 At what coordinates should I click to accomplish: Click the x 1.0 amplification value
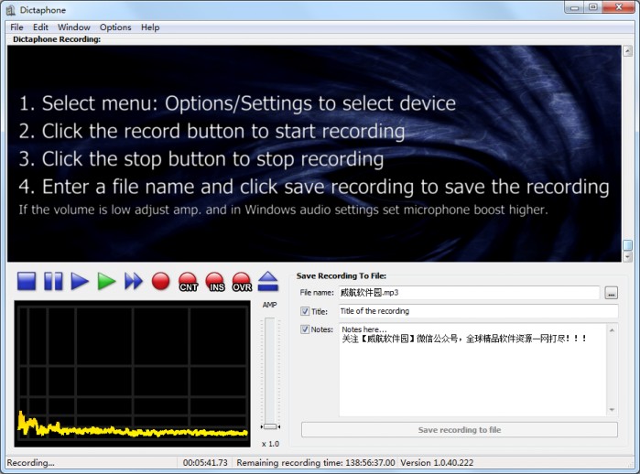coord(270,444)
